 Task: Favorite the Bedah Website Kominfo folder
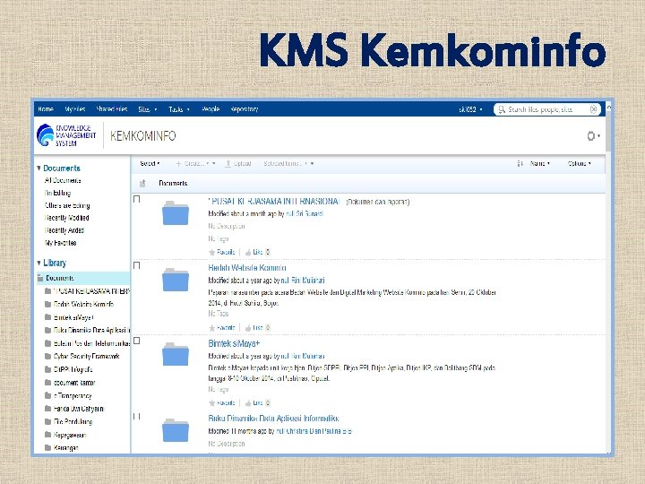click(222, 328)
